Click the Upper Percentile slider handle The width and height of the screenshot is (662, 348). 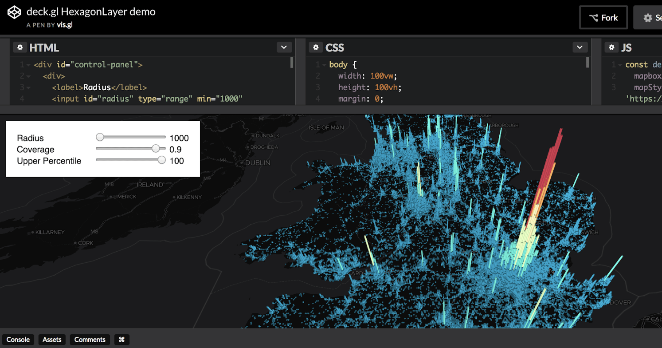tap(161, 160)
